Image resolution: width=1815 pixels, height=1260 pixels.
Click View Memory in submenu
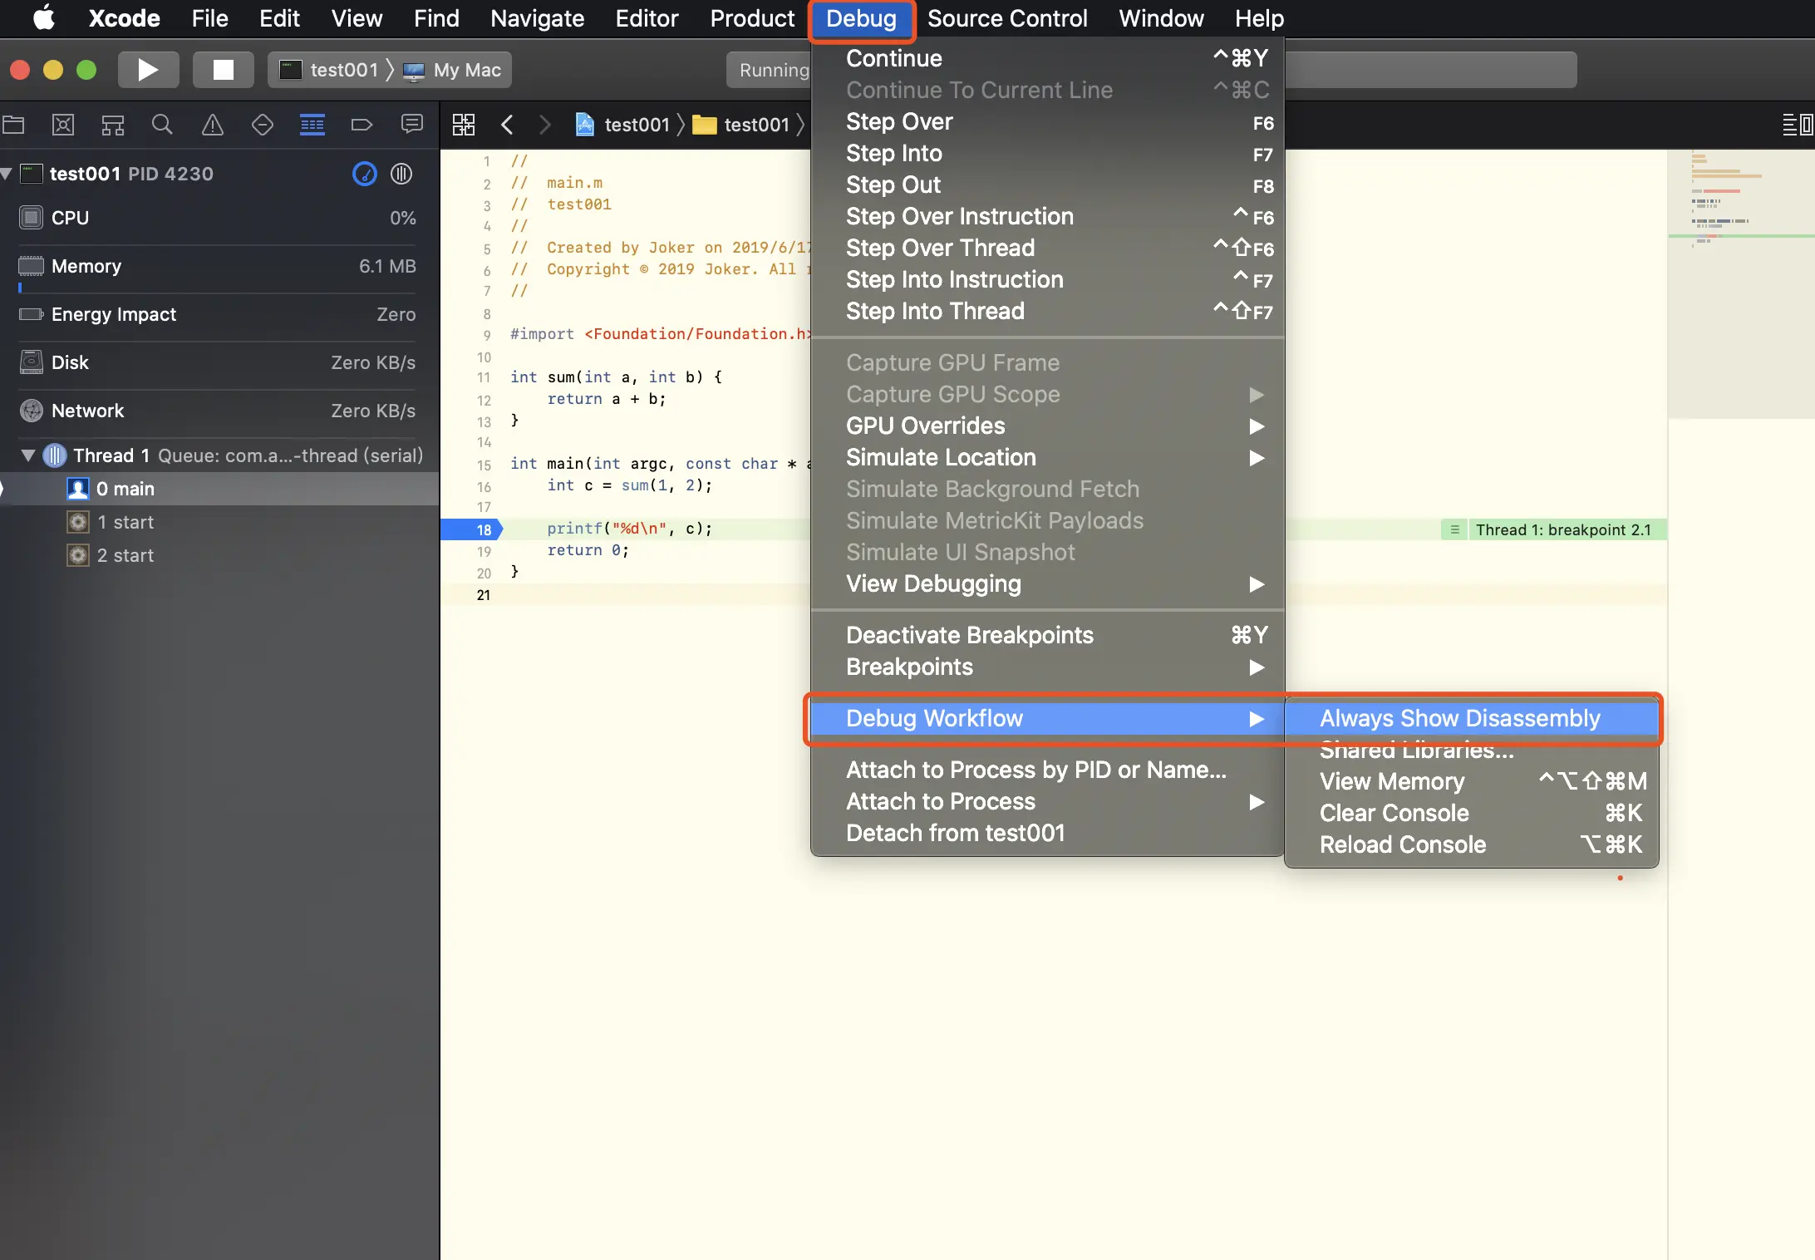coord(1392,781)
